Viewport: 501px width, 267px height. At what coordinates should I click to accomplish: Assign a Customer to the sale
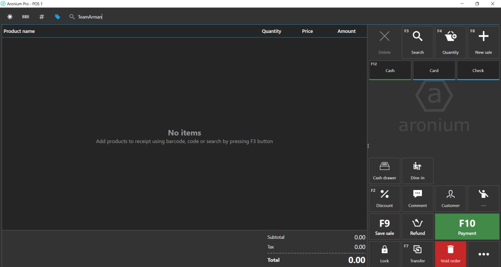point(451,198)
